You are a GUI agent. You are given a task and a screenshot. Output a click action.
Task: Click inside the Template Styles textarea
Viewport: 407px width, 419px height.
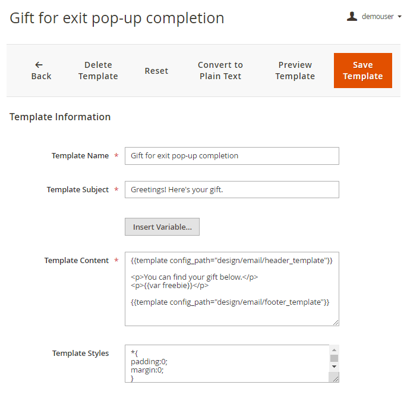point(226,364)
